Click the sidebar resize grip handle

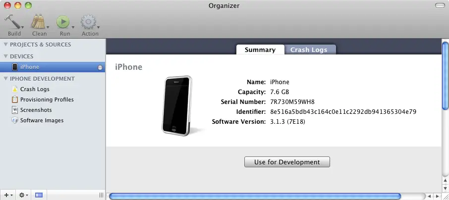(x=101, y=195)
